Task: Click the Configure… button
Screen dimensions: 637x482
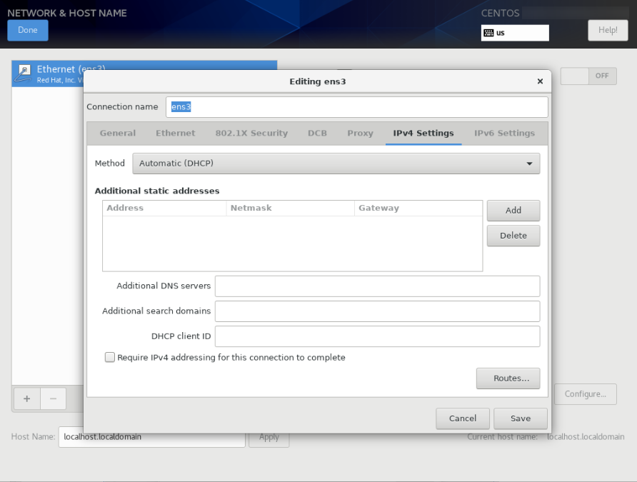Action: tap(586, 394)
